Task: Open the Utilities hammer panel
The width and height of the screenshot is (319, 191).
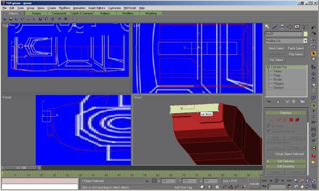Action: pos(304,27)
